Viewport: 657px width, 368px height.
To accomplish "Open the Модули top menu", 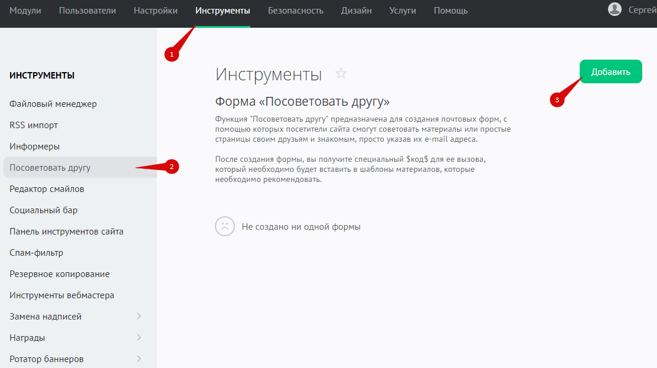I will coord(25,11).
